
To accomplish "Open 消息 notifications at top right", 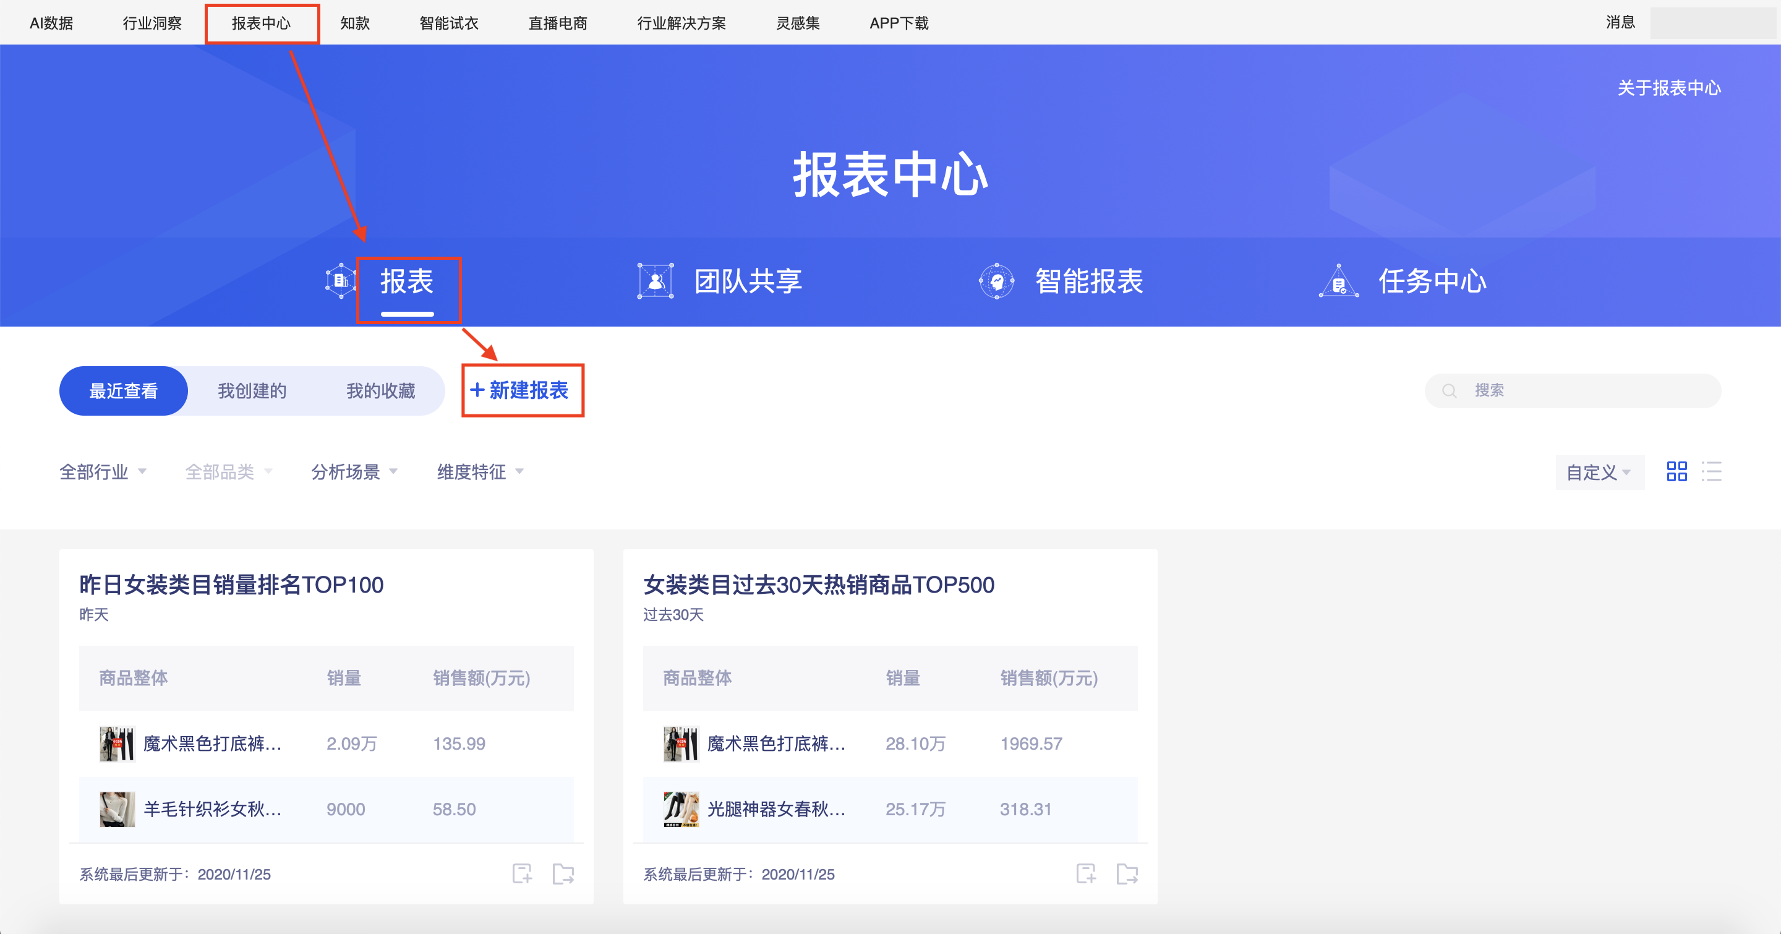I will click(1621, 22).
